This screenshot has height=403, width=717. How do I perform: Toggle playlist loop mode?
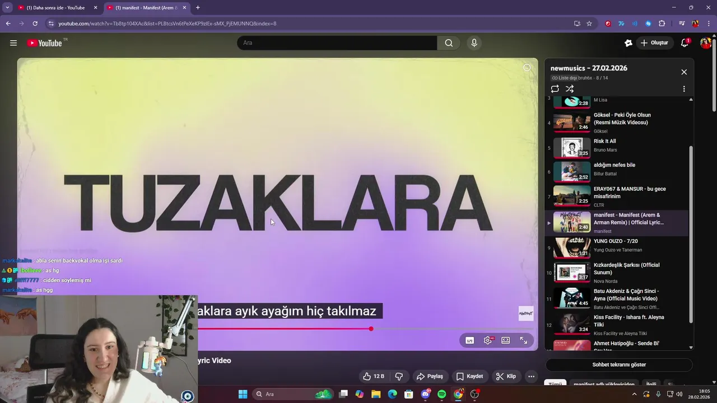[555, 89]
